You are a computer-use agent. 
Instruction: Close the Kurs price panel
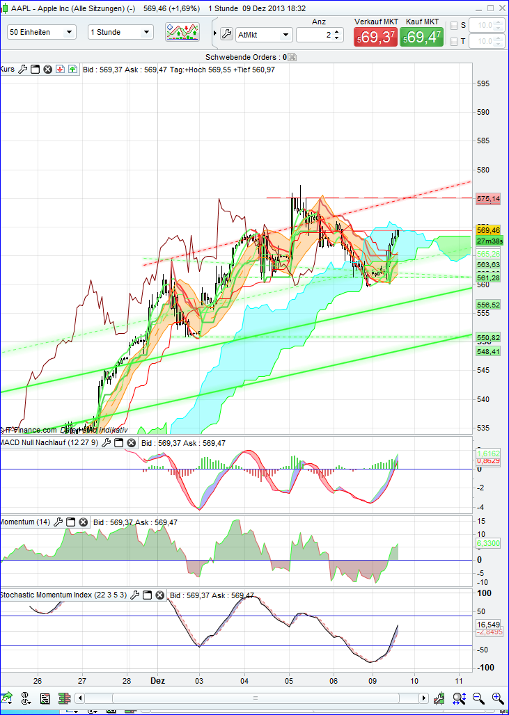coord(47,70)
